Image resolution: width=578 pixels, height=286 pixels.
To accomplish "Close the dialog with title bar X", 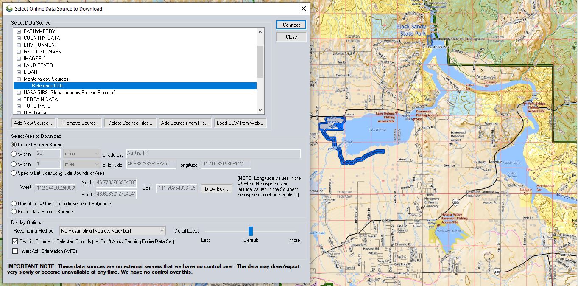I will pyautogui.click(x=303, y=8).
